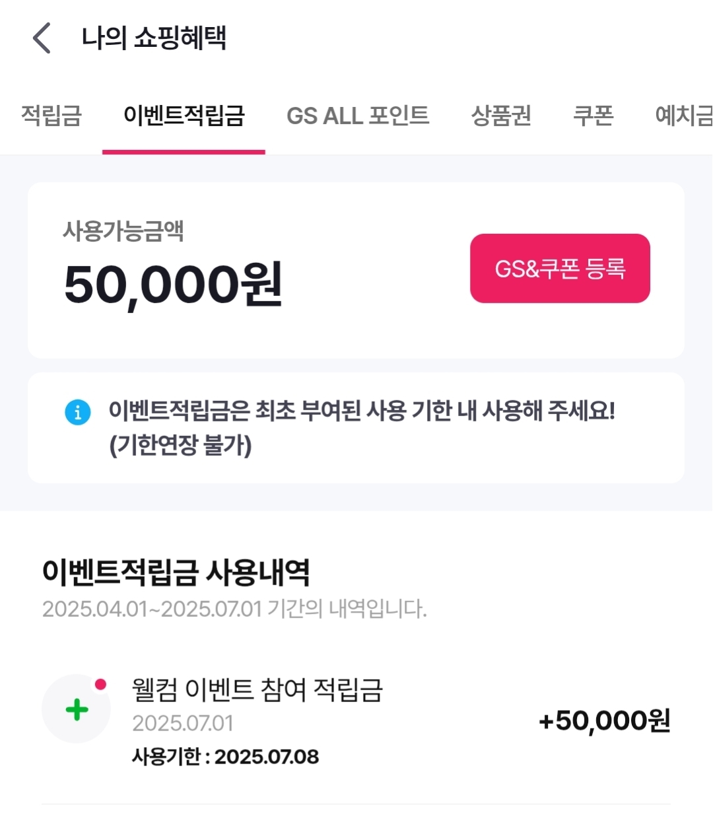
Task: Select the 이벤트적립금 tab
Action: pos(184,116)
